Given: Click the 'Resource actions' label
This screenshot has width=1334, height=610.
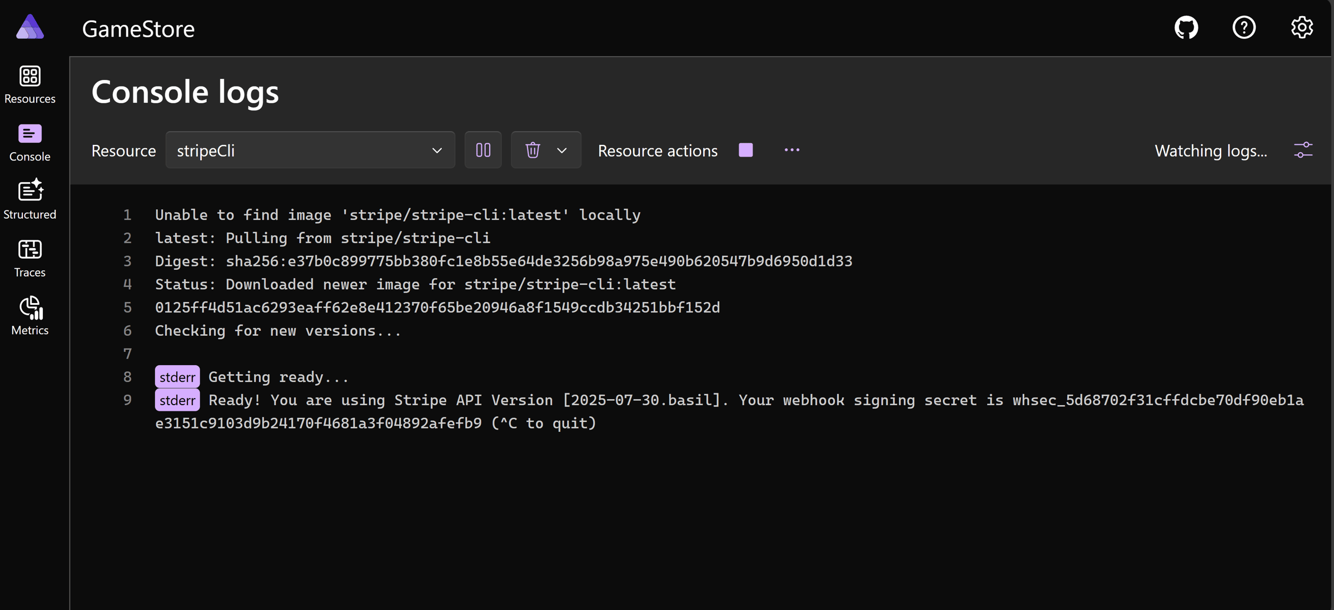Looking at the screenshot, I should (x=658, y=150).
